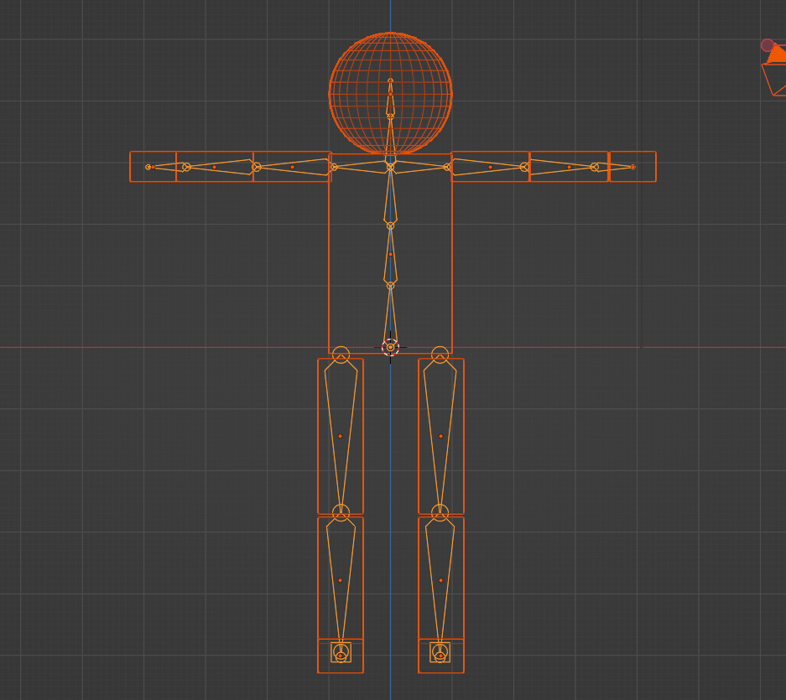Select the shin bone on the screen-right leg
This screenshot has height=700, width=786.
tap(440, 570)
